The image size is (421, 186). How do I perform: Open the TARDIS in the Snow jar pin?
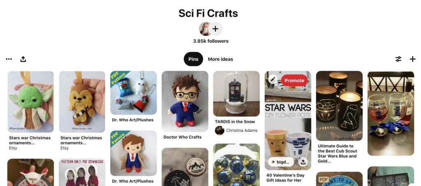click(x=236, y=94)
